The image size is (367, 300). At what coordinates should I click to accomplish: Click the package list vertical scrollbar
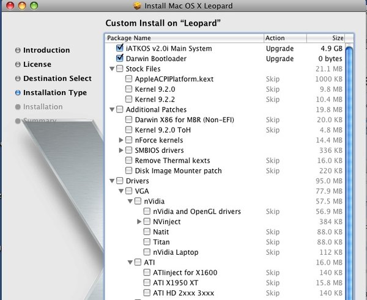point(349,172)
